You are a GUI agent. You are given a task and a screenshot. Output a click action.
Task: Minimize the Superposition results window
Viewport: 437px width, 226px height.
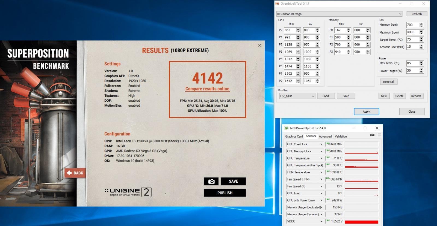pos(252,45)
